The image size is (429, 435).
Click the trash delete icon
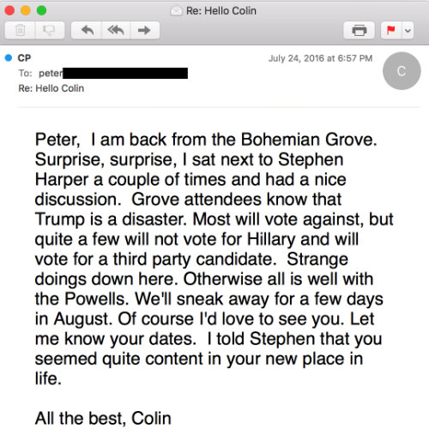click(x=20, y=30)
